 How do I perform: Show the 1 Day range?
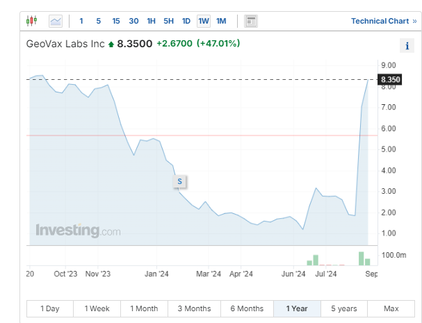click(50, 308)
